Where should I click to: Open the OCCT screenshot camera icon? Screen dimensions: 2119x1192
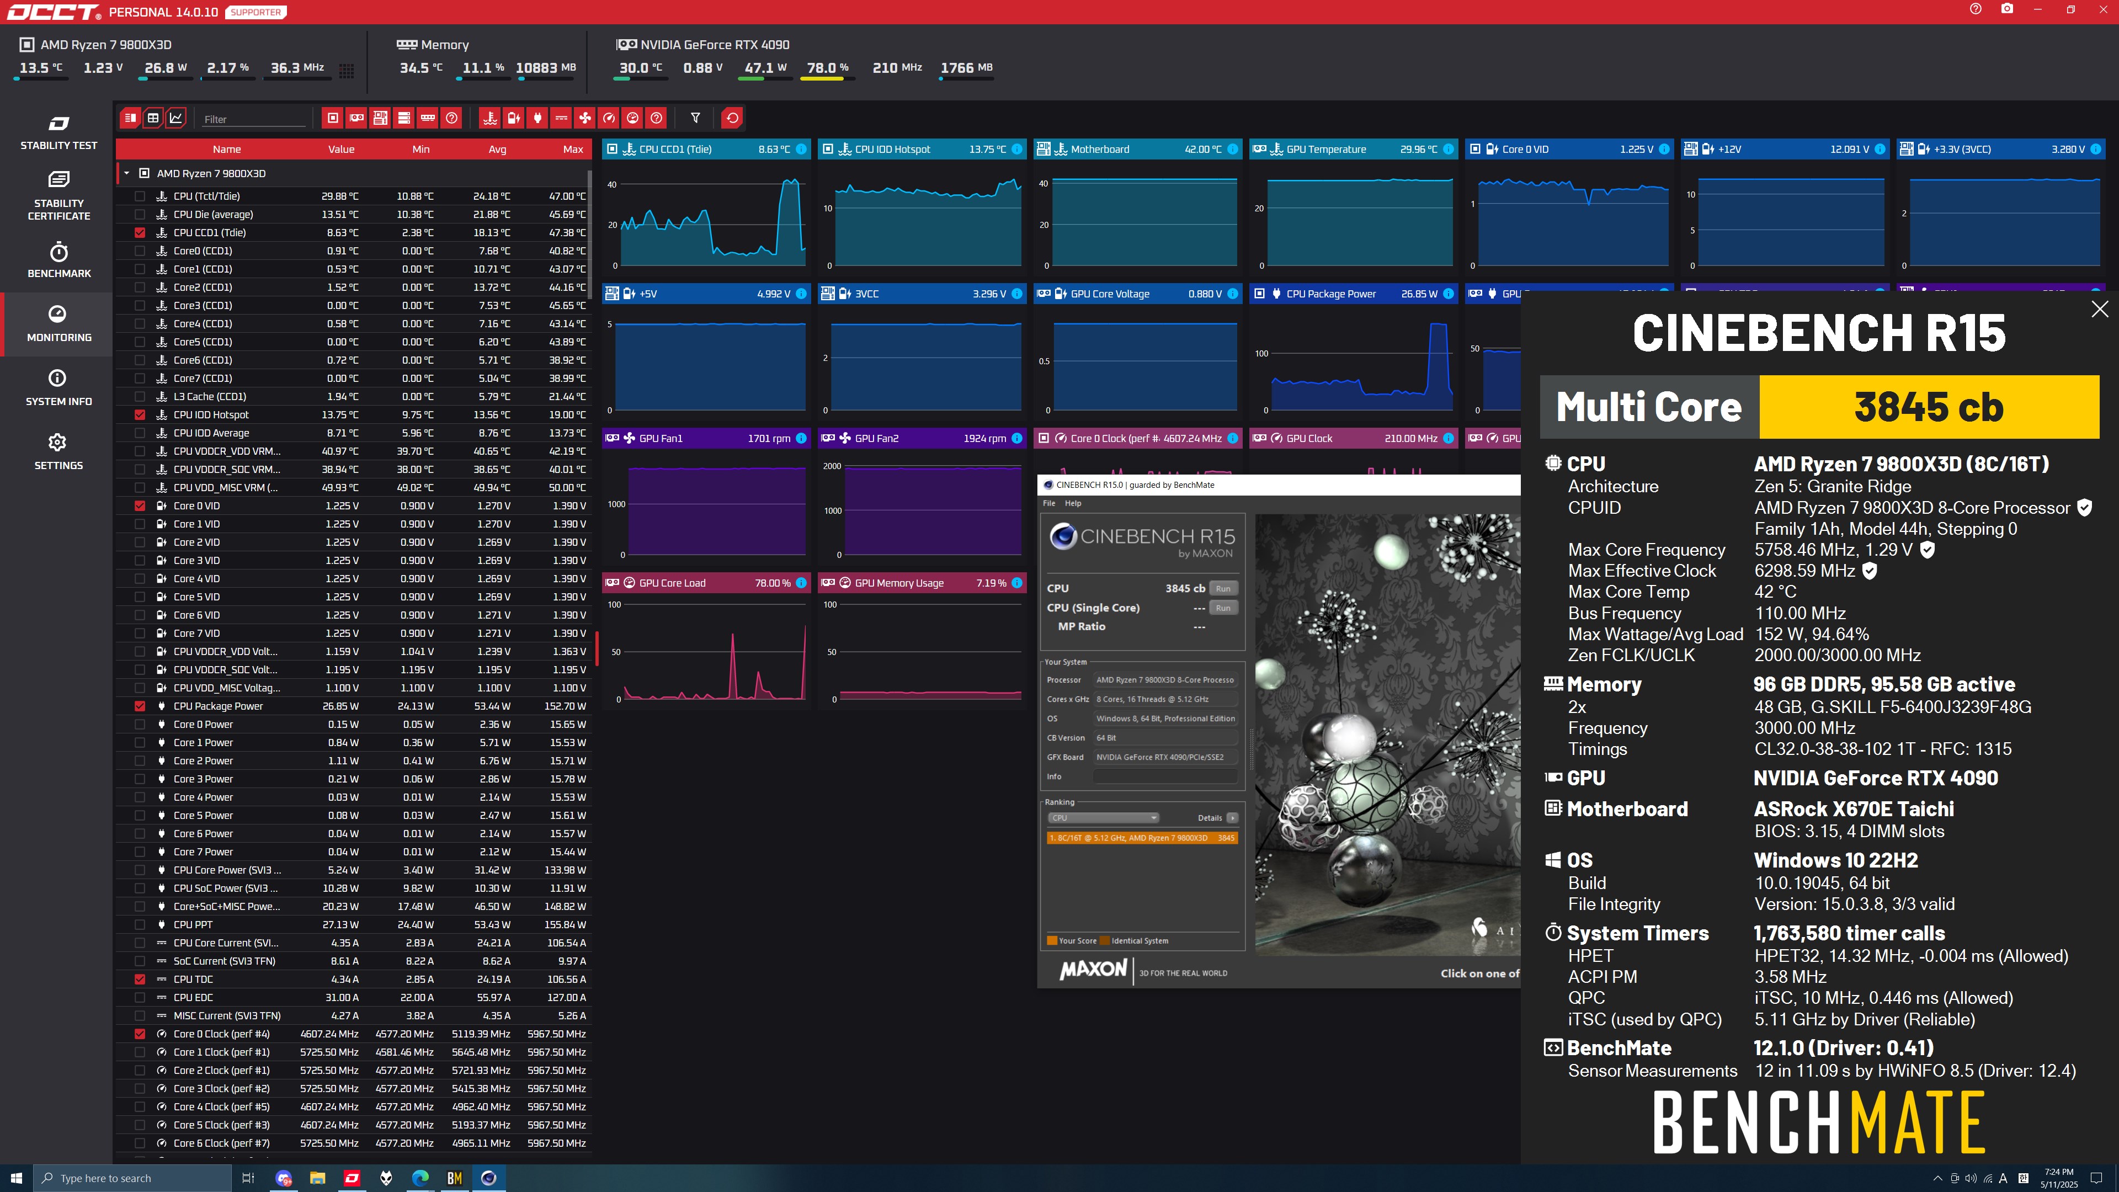coord(2007,9)
